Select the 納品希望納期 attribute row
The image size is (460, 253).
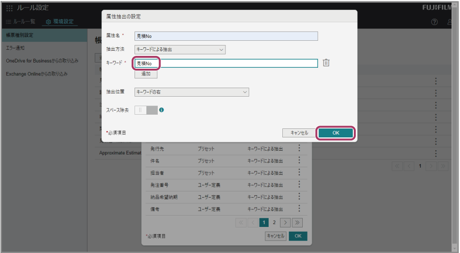pyautogui.click(x=226, y=197)
